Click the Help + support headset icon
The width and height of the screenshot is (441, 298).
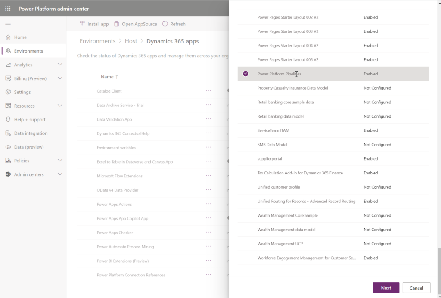click(x=8, y=119)
